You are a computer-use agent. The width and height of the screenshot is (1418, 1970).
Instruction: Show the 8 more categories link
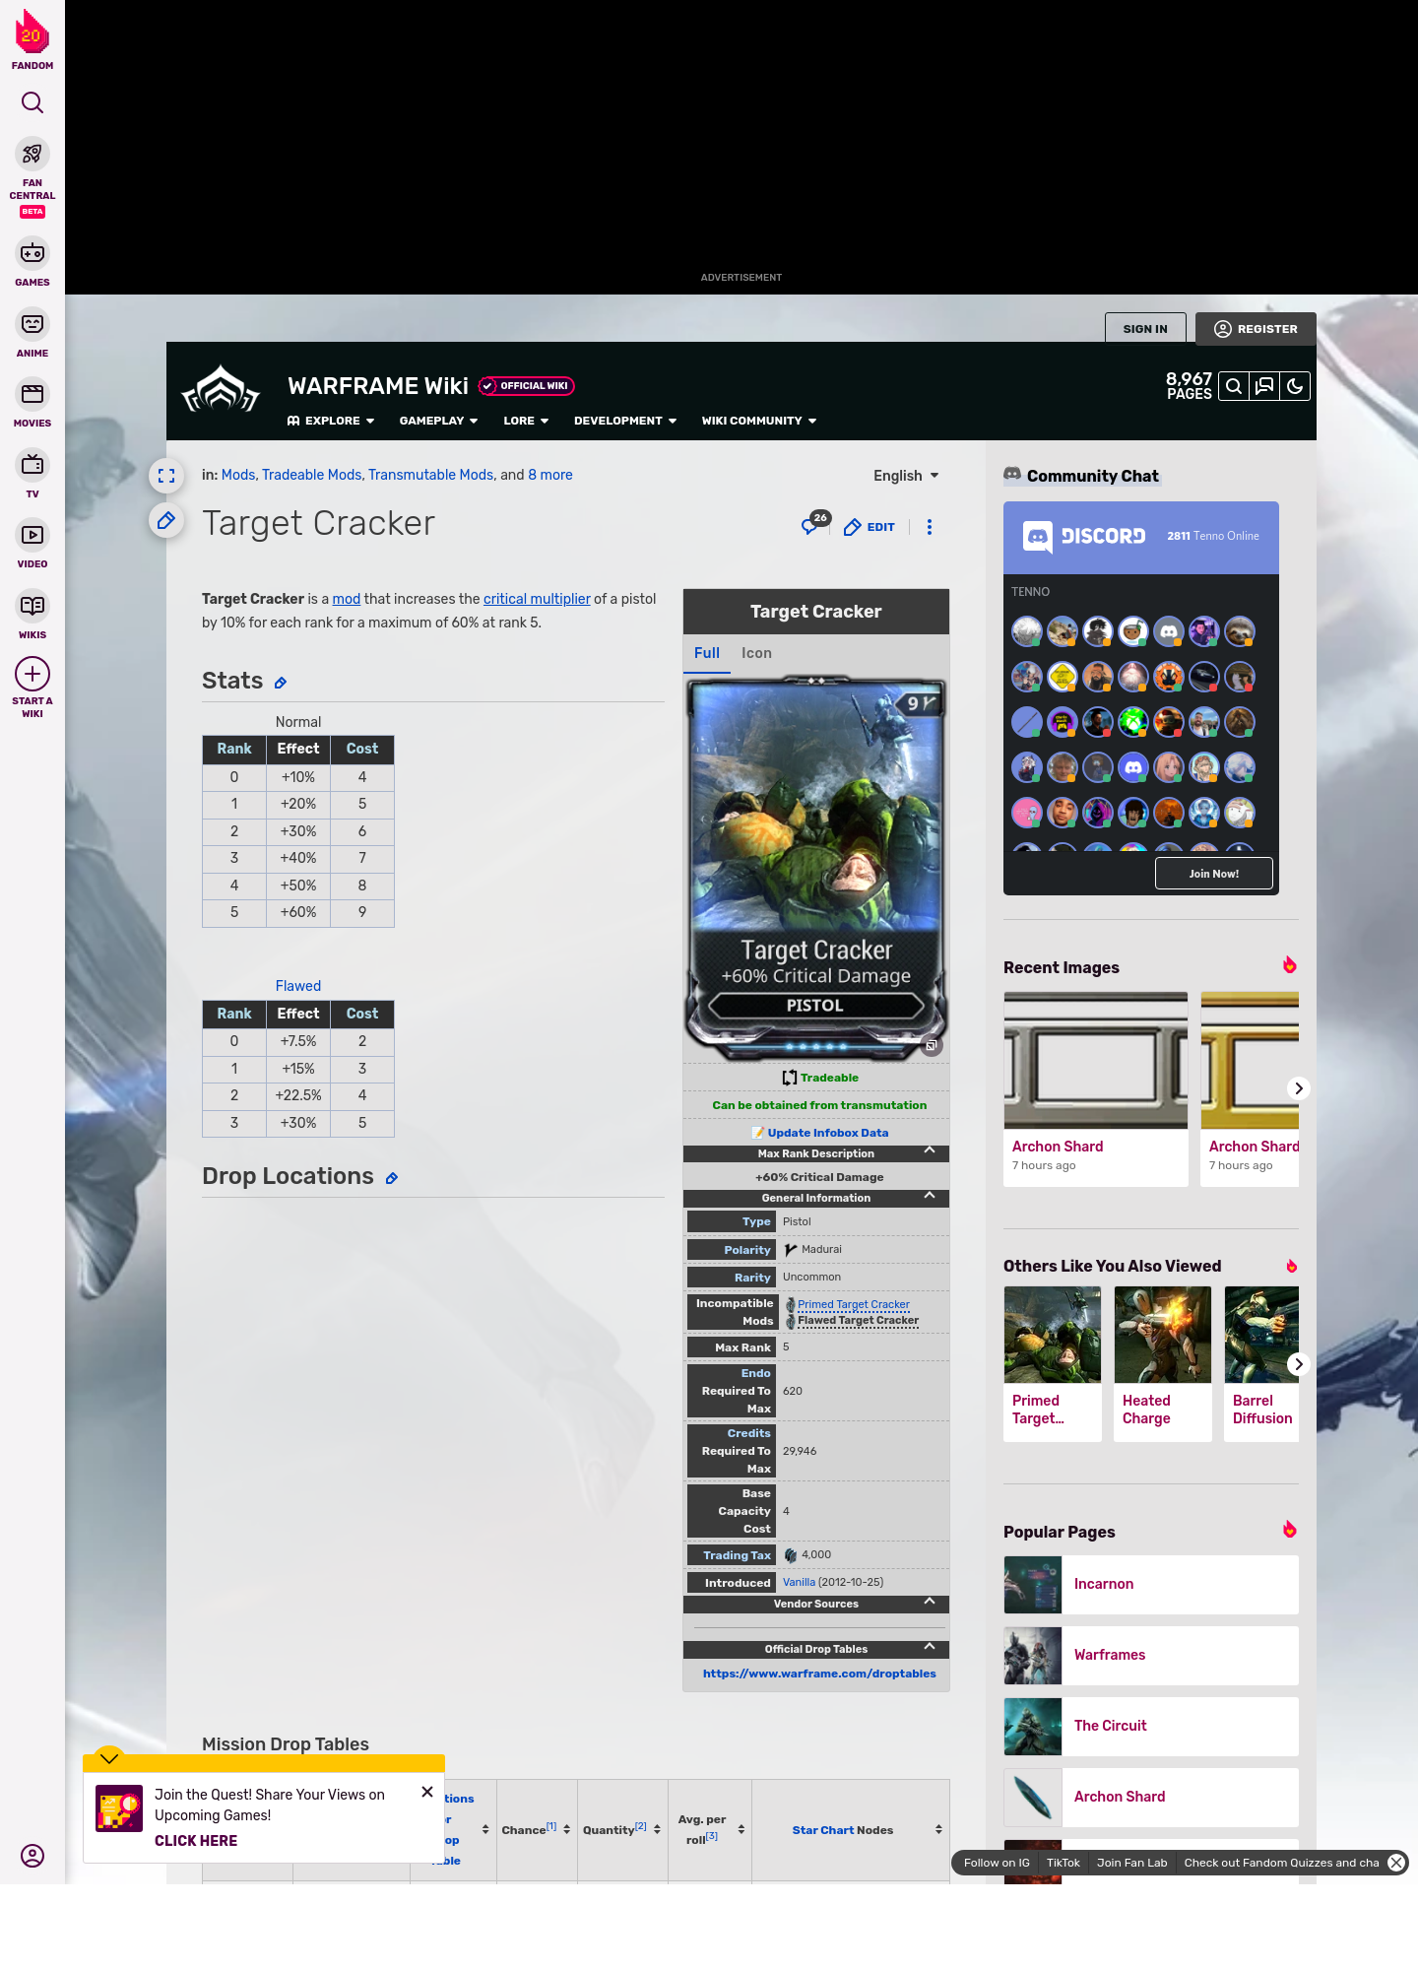tap(550, 475)
